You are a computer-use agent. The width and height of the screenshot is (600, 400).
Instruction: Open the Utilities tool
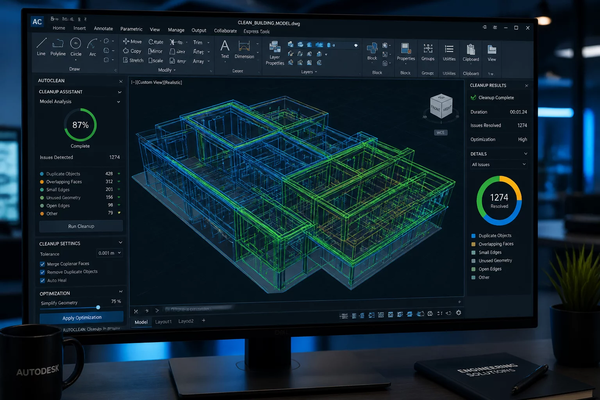point(449,53)
